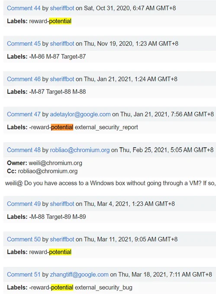Click yellow highlighted potential in Comment 44
Viewport: 216px width, 294px height.
click(x=60, y=21)
